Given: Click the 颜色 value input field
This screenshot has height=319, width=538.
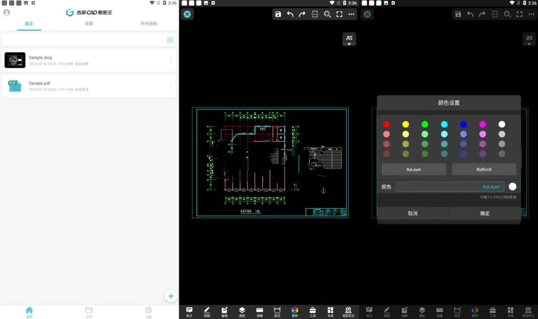Looking at the screenshot, I should pyautogui.click(x=449, y=187).
